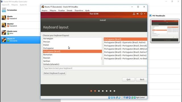Click the hard disk activity icon in the status bar

(109, 97)
